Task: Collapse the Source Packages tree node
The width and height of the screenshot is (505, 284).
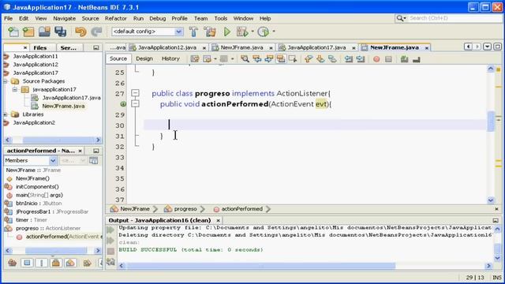Action: click(x=6, y=81)
